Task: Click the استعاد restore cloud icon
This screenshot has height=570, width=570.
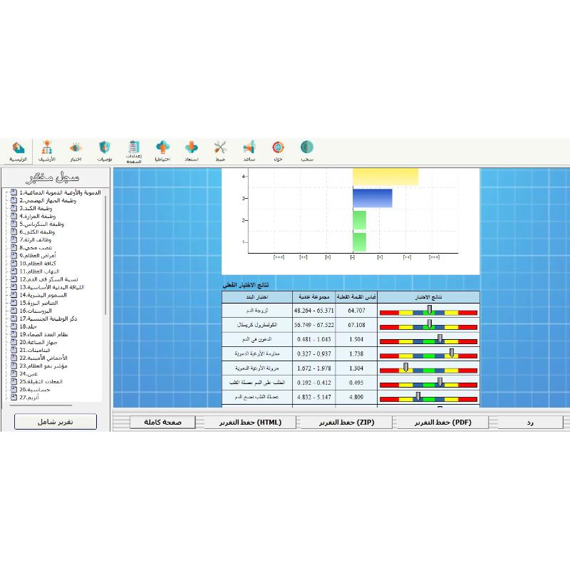Action: pos(192,151)
